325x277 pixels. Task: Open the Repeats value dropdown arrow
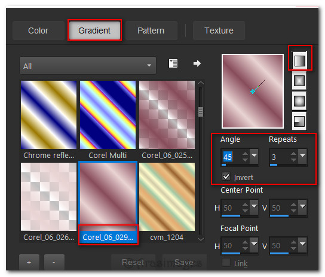pos(303,156)
